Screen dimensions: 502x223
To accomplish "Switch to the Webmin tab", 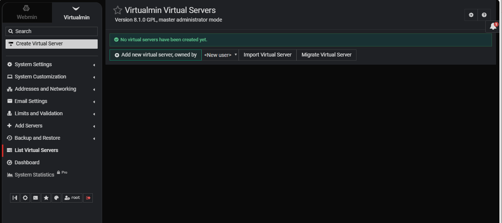I will [27, 13].
